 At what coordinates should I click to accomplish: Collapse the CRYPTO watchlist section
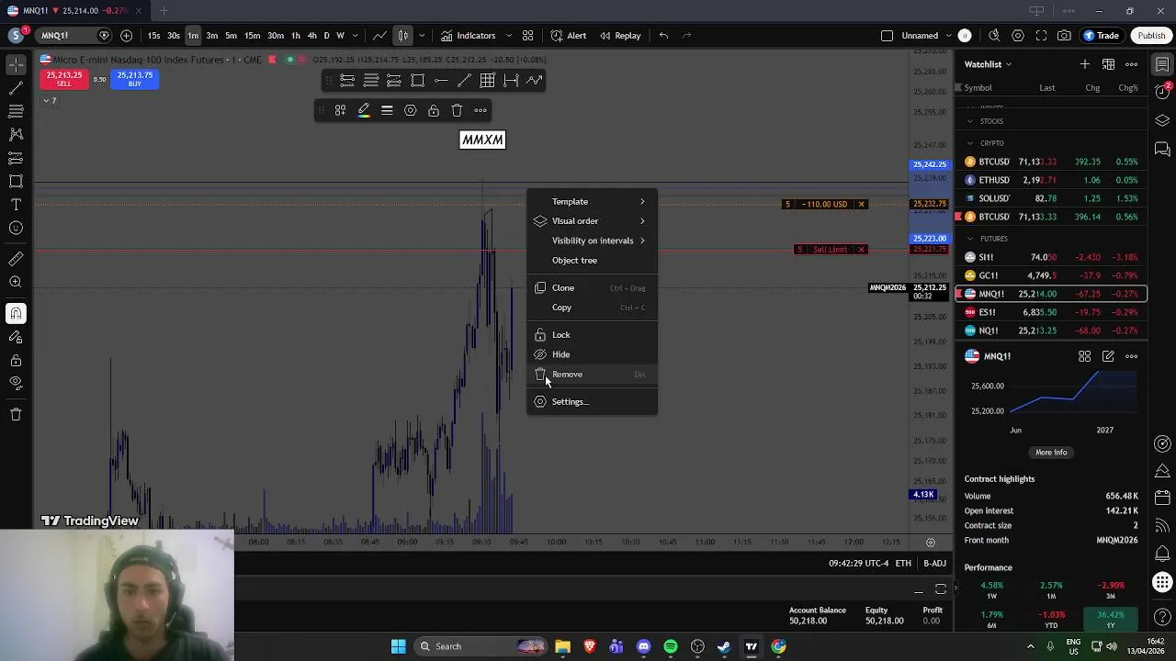(969, 143)
